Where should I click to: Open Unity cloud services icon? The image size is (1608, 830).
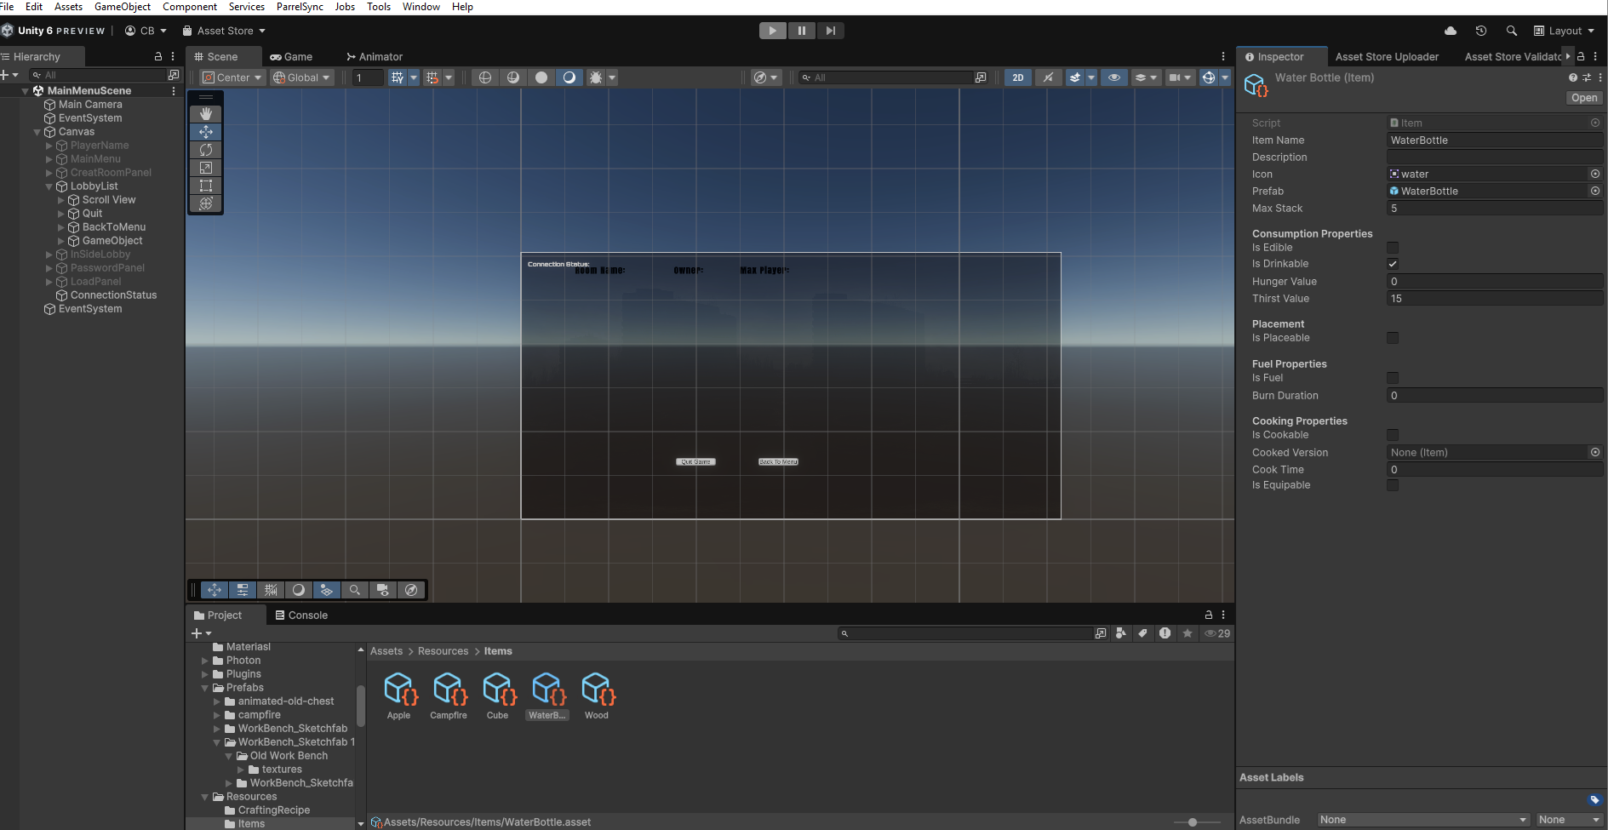[x=1451, y=31]
